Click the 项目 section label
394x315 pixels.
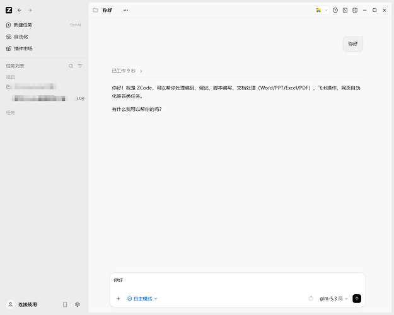(10, 77)
